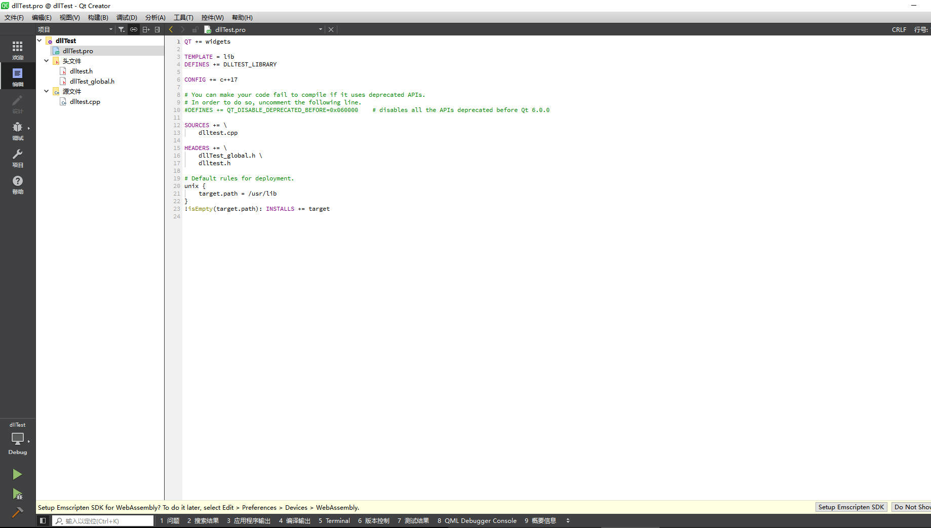Open 5 Terminal pane
Screen dimensions: 931x528
tap(334, 520)
